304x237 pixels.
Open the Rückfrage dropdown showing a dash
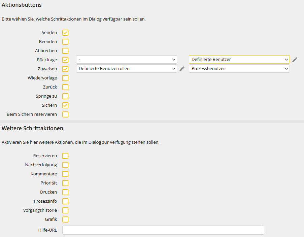pos(126,60)
